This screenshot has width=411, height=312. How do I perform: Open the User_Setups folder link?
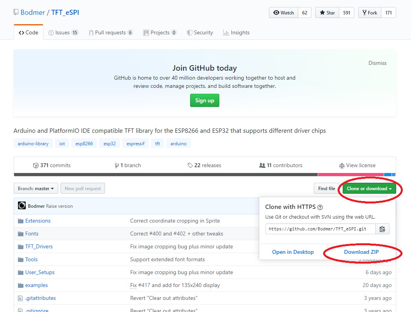40,273
